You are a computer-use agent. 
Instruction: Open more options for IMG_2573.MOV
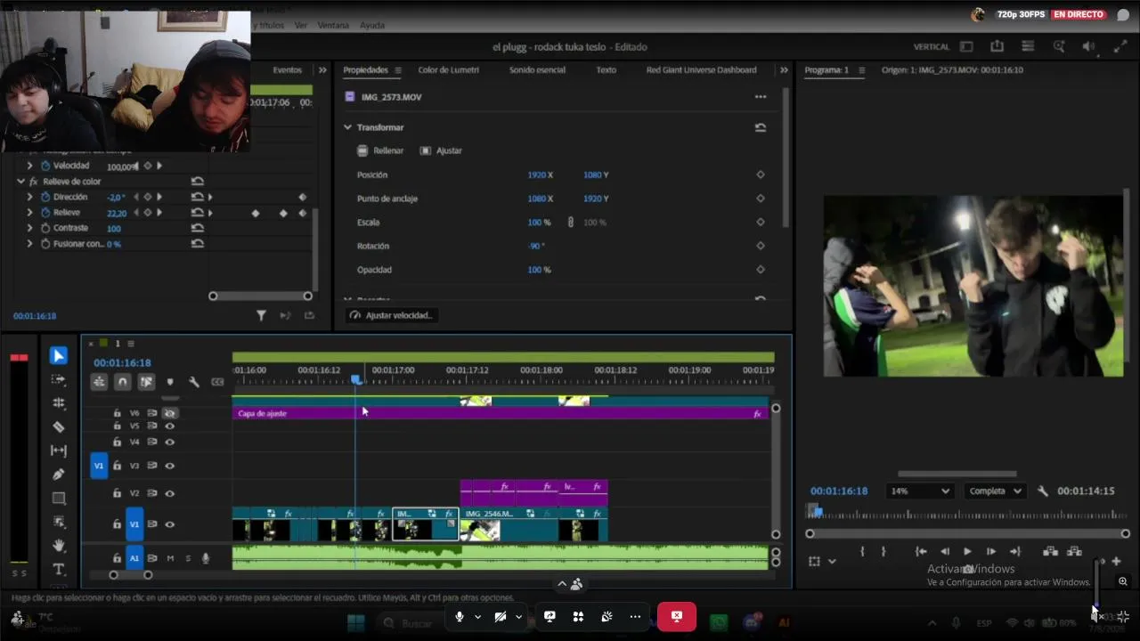pyautogui.click(x=761, y=97)
